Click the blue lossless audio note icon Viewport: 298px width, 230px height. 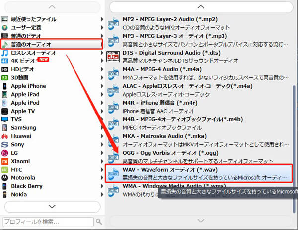coord(5,53)
